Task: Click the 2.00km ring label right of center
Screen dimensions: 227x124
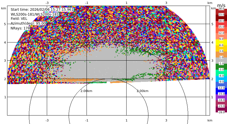Action: (x=143, y=91)
